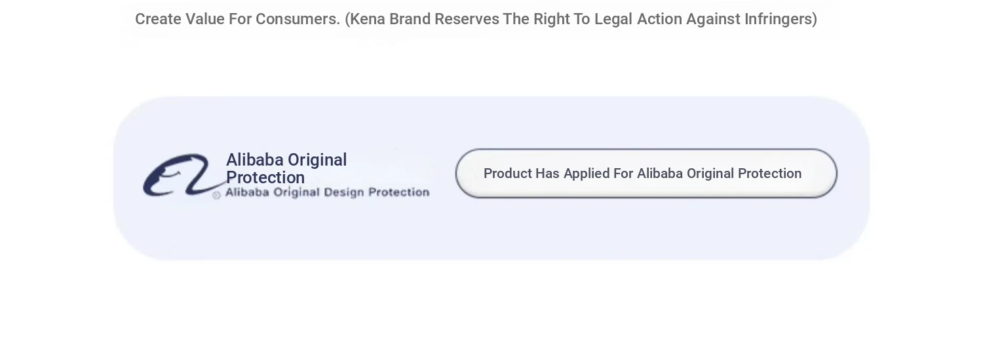Screen dimensions: 983x358
Task: Click the 'Kena Brand' text in the notice
Action: pos(391,19)
